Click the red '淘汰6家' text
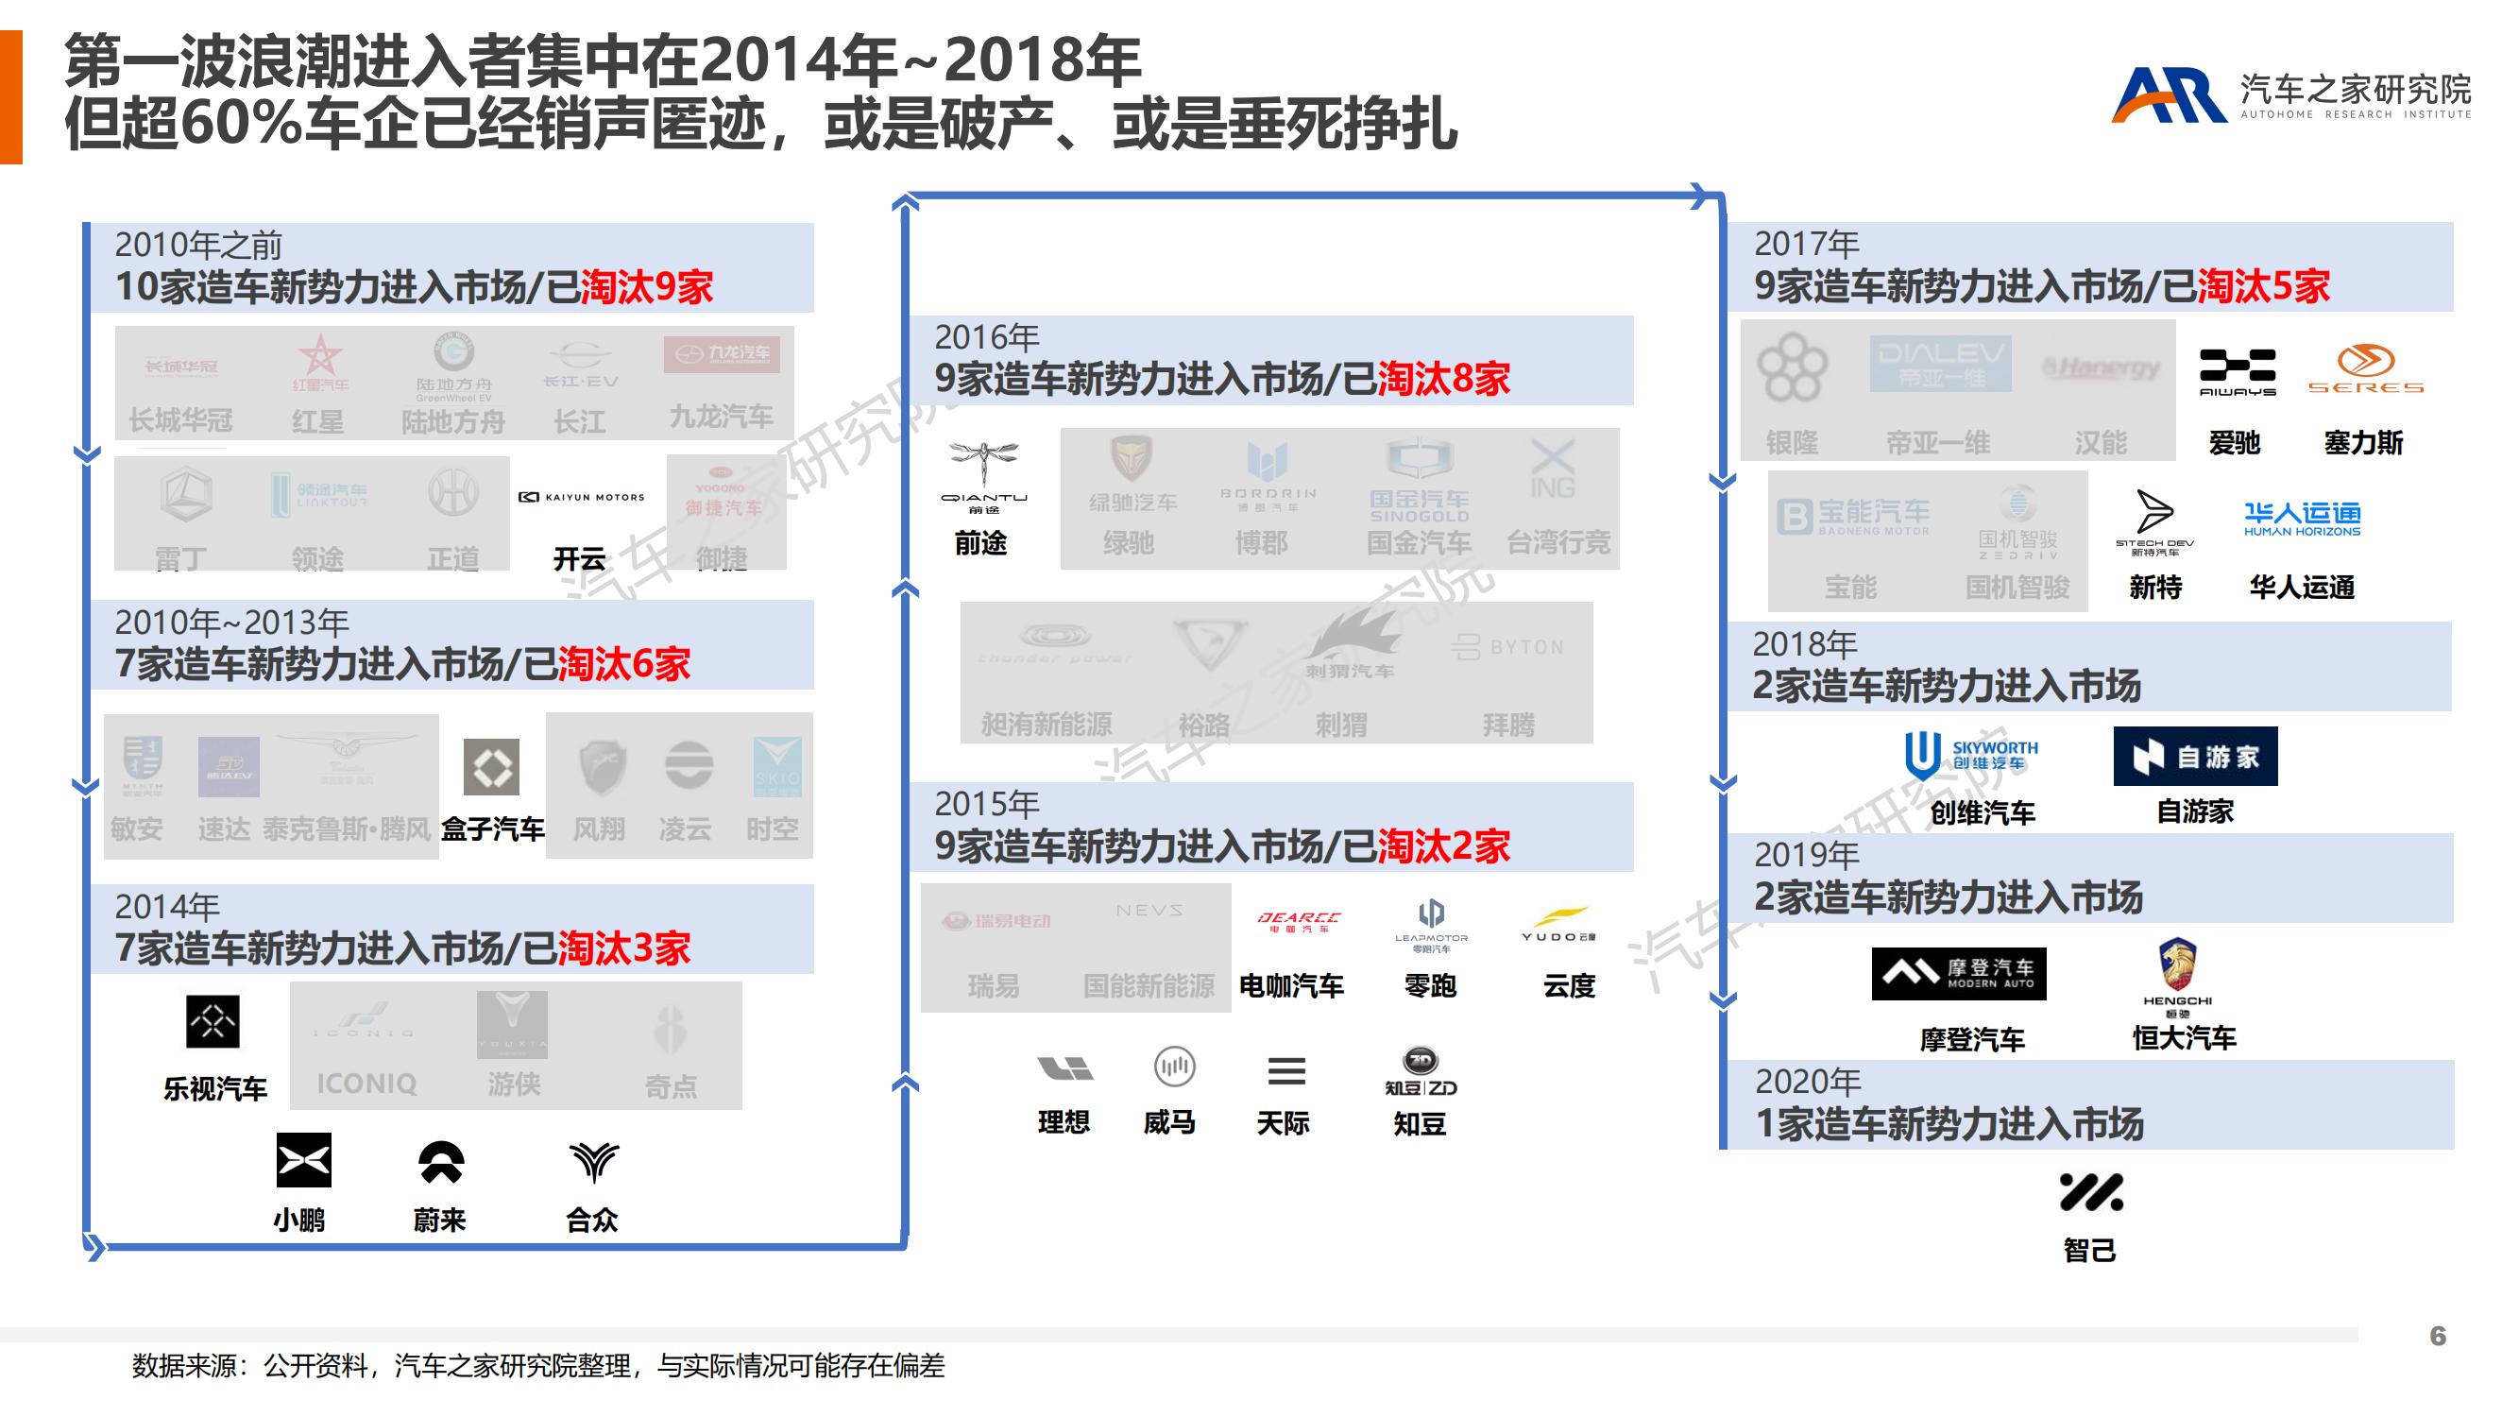Screen dimensions: 2519x1417 (x=624, y=665)
